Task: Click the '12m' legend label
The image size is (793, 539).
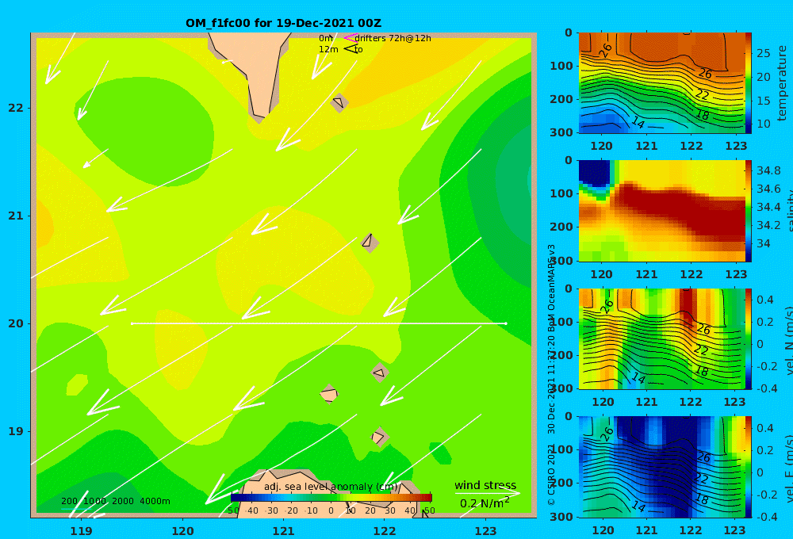Action: (x=328, y=49)
